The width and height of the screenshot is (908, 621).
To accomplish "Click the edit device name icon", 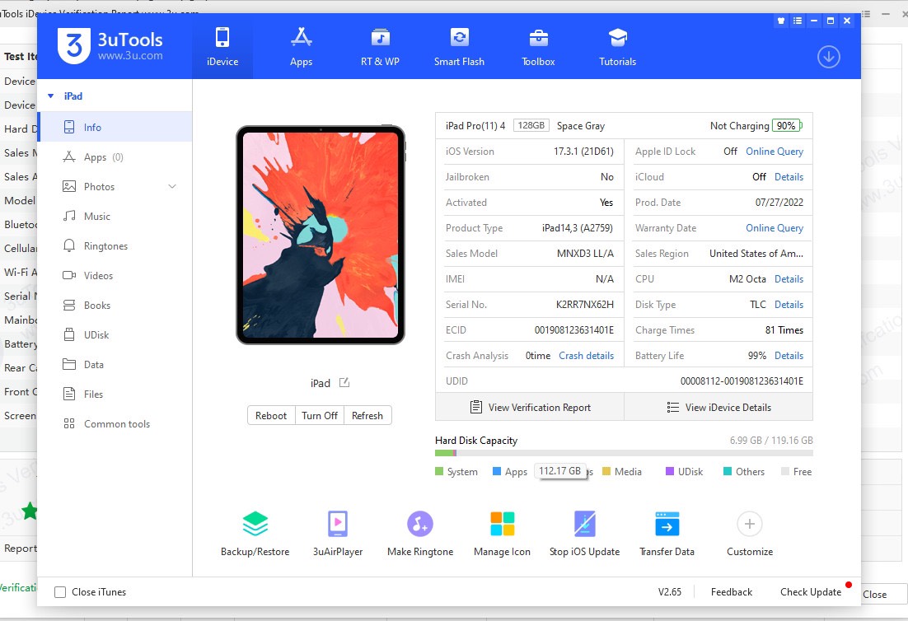I will pyautogui.click(x=344, y=383).
